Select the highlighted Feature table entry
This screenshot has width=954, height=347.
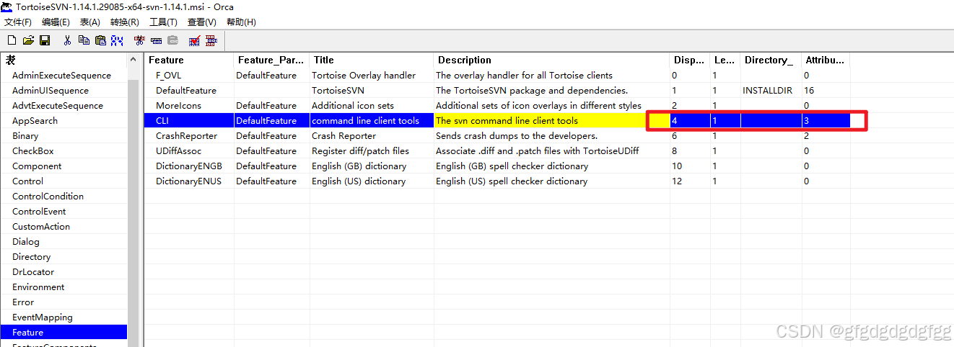[64, 333]
